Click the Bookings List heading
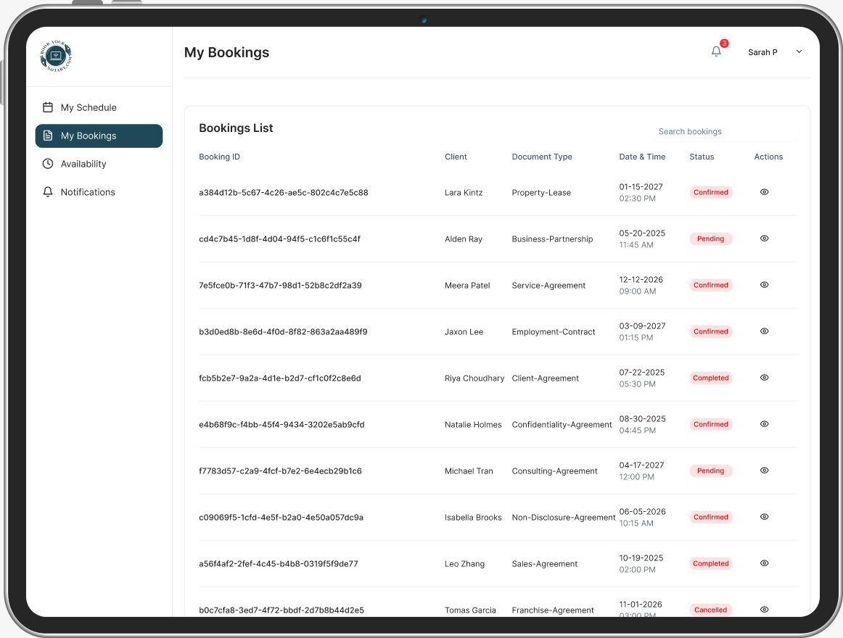 pyautogui.click(x=236, y=128)
